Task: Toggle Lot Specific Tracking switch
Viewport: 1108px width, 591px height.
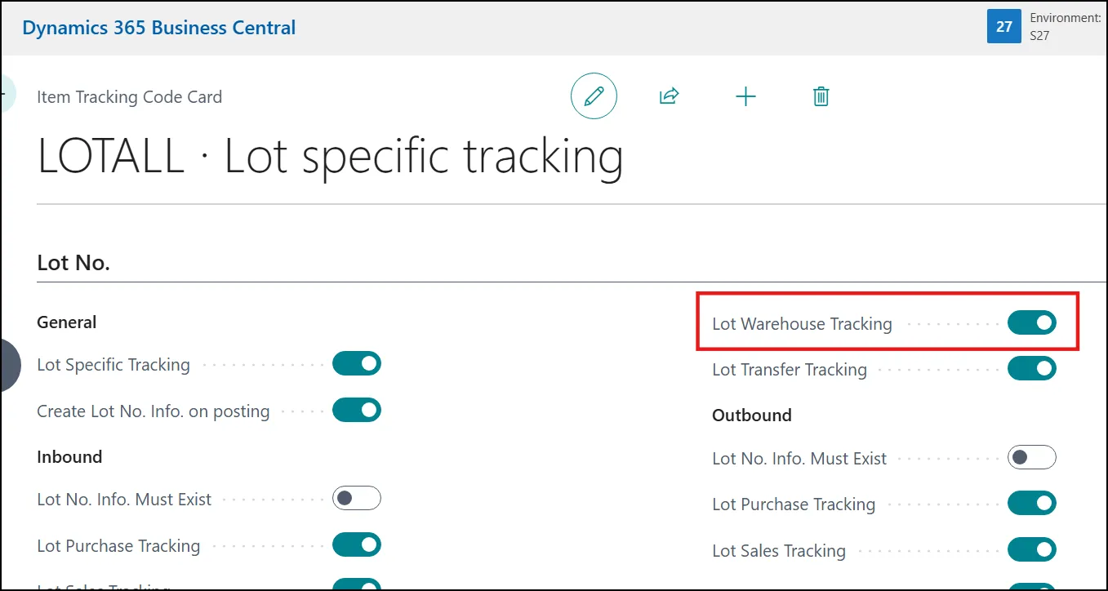Action: click(357, 364)
